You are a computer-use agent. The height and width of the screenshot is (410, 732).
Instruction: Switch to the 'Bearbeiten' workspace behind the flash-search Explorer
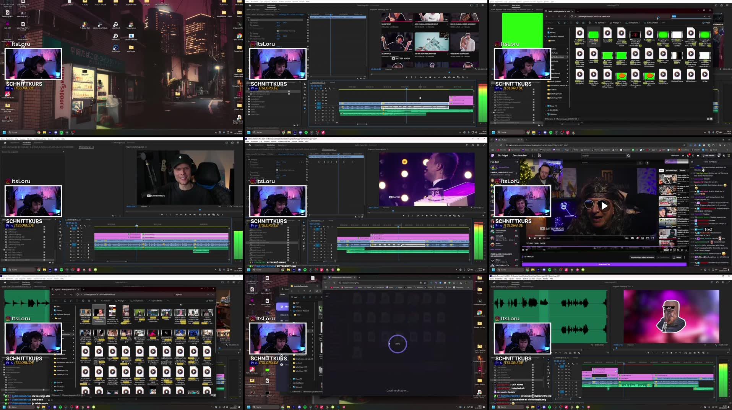point(516,5)
